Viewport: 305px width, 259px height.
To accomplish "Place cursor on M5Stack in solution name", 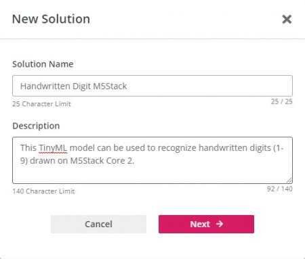I will (110, 86).
